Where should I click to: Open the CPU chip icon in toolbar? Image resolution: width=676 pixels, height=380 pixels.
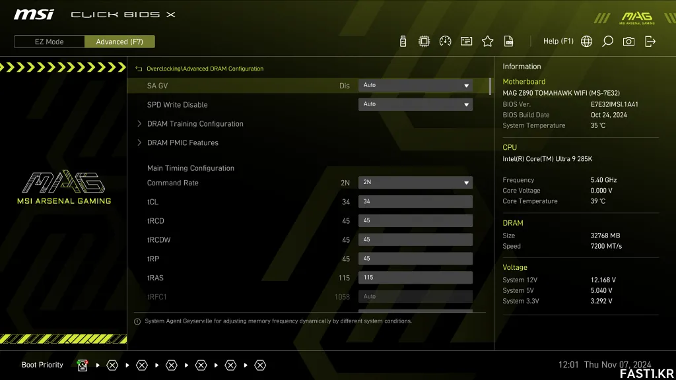(x=424, y=42)
